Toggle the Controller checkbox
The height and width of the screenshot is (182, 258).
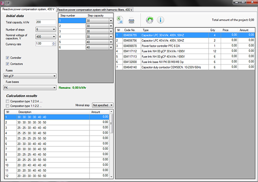tap(8, 58)
